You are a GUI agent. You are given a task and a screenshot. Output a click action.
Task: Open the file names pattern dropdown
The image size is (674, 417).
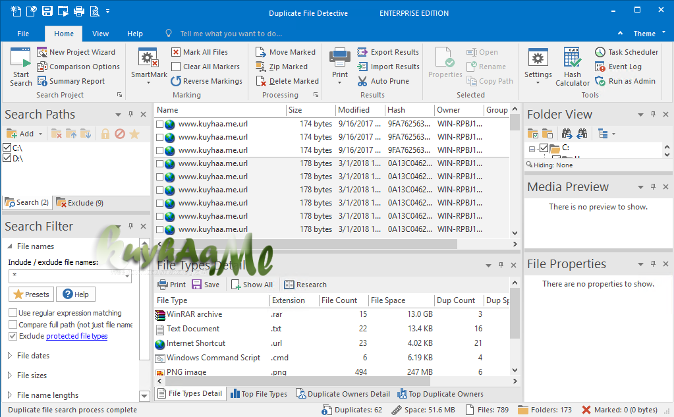coord(127,276)
